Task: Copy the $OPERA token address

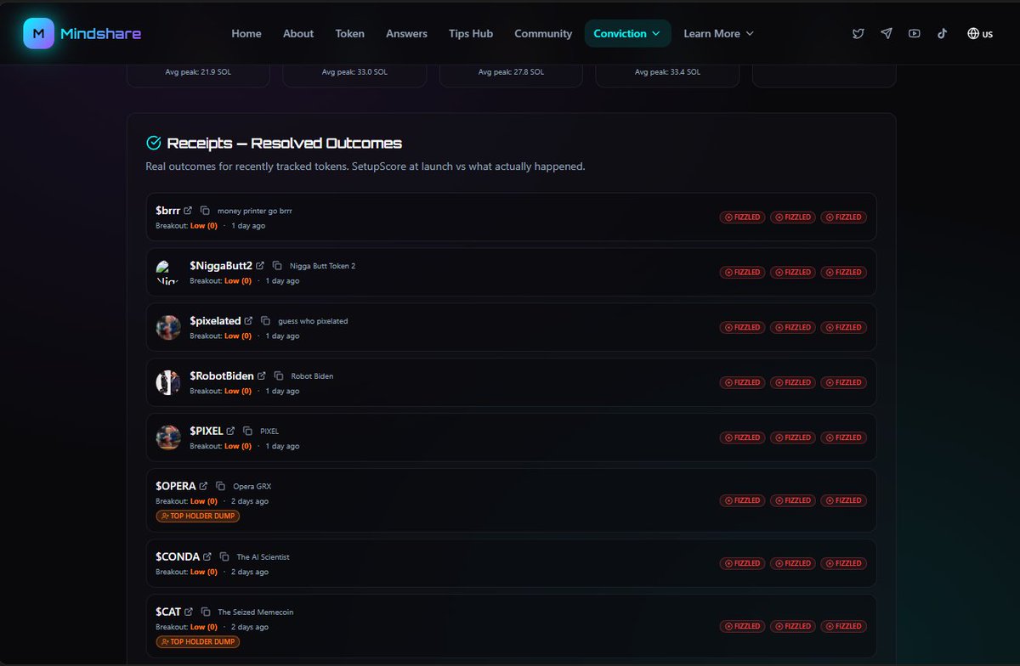Action: point(220,486)
